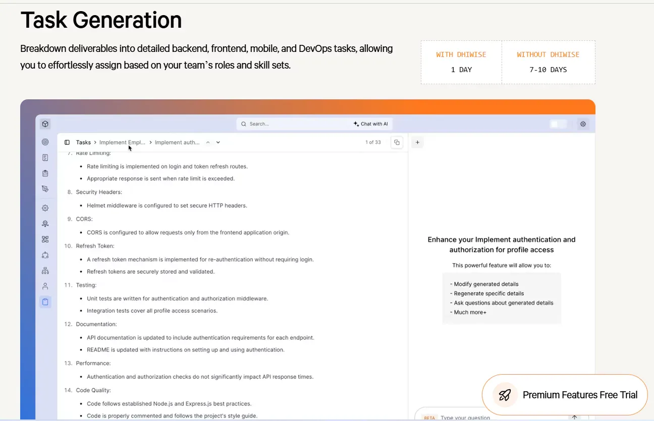
Task: Click the 'Security Headers:' list item
Action: pyautogui.click(x=99, y=192)
